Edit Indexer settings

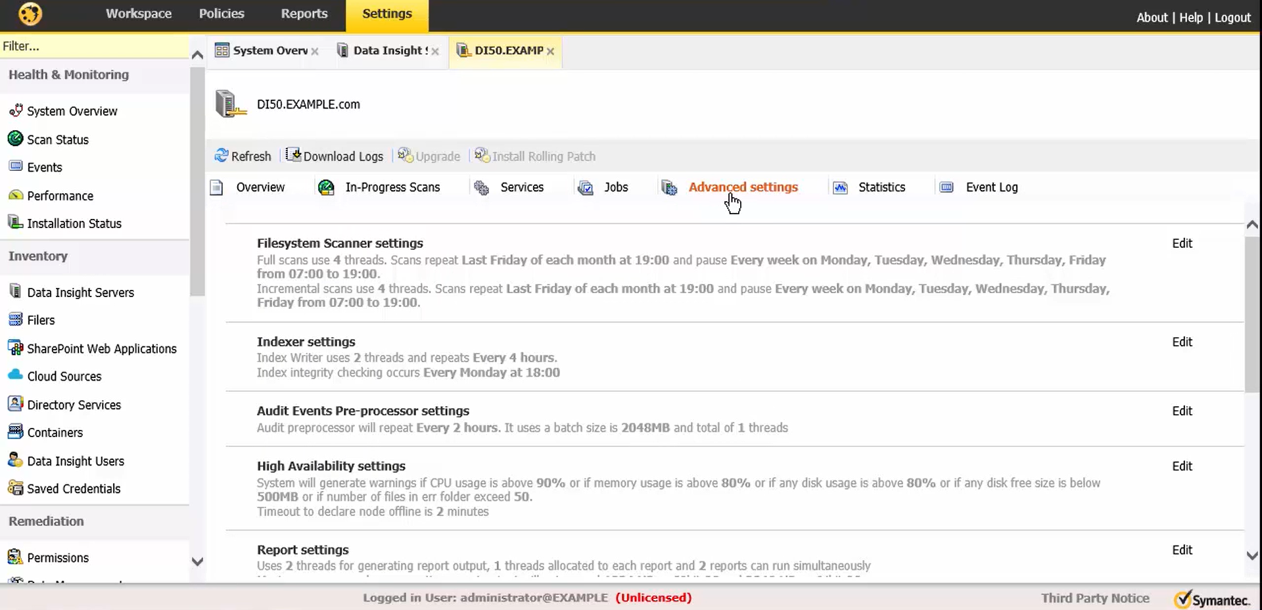1182,342
